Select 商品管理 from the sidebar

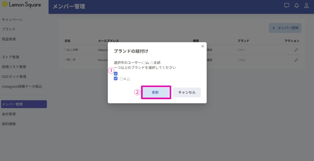[x=9, y=39]
